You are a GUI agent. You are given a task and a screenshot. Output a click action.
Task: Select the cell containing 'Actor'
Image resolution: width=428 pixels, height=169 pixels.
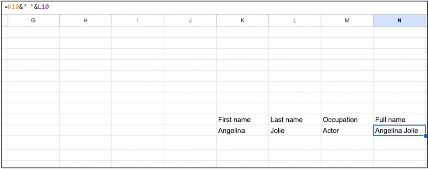tap(347, 131)
